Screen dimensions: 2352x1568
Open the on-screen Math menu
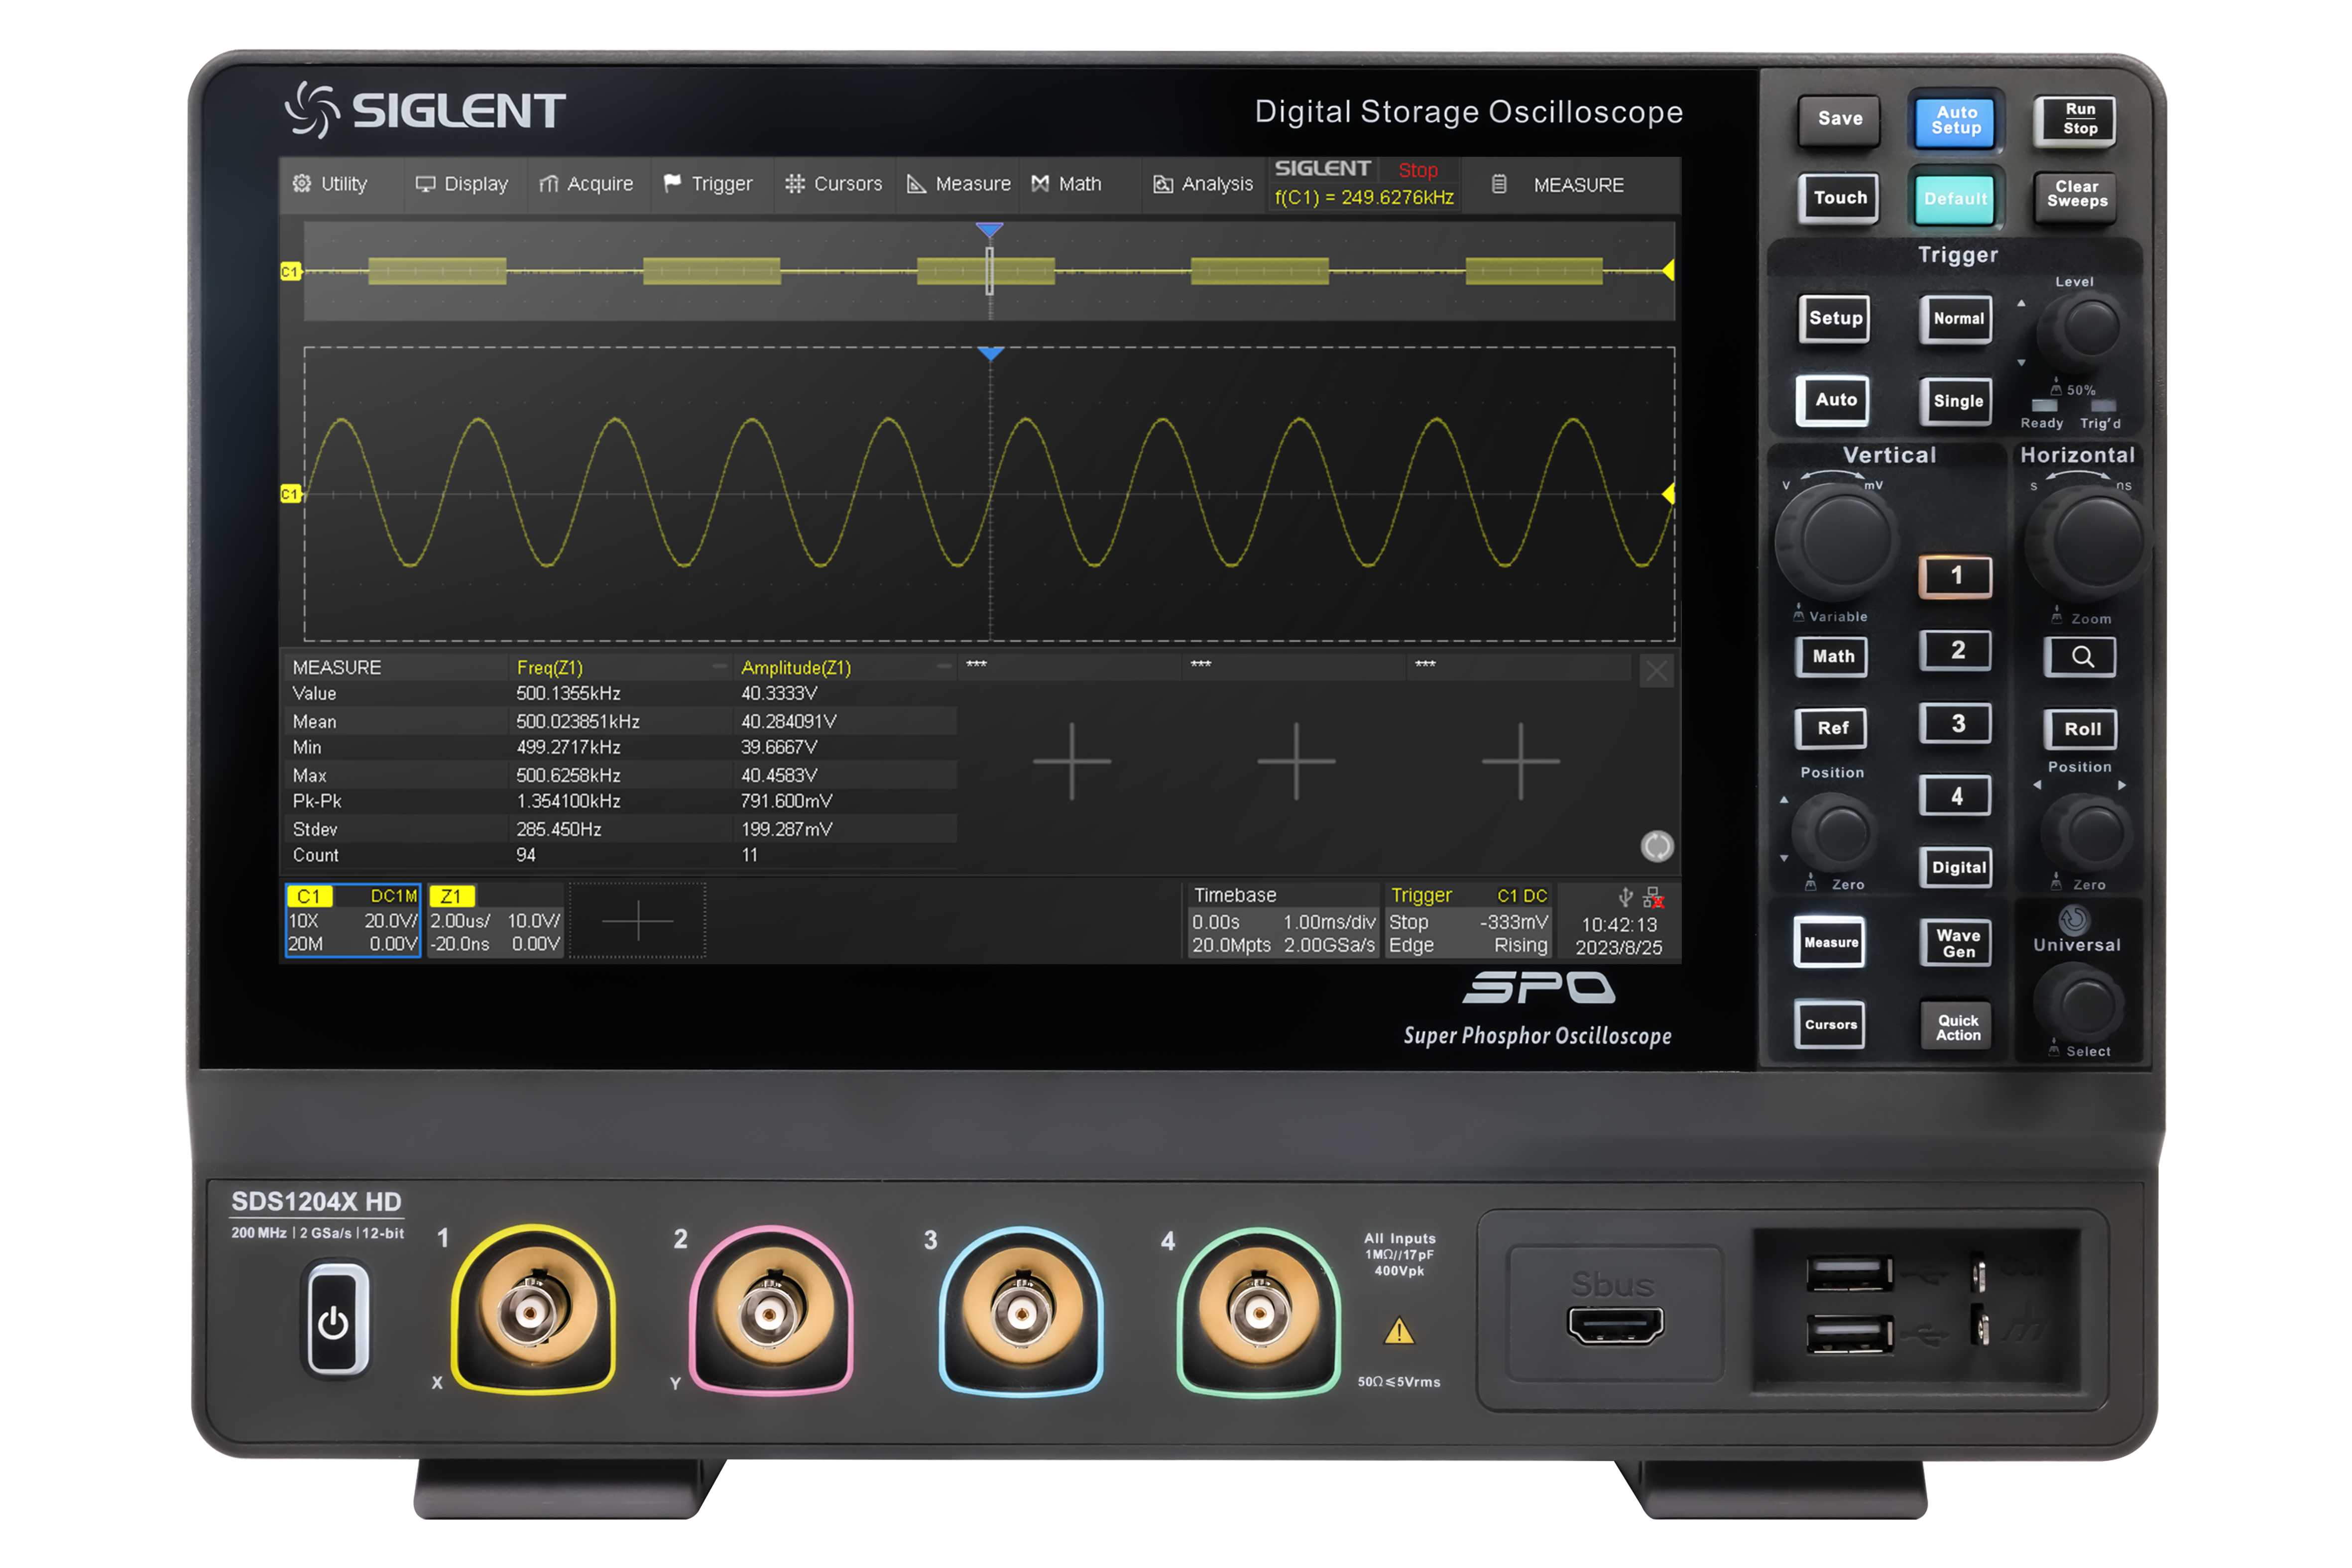[x=1068, y=184]
